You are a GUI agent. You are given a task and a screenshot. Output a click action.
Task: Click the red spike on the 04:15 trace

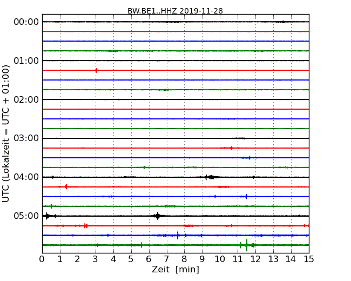click(66, 186)
